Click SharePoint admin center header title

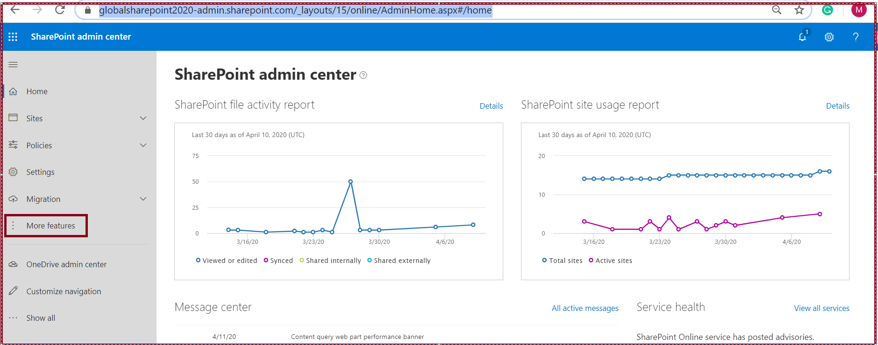(x=81, y=37)
